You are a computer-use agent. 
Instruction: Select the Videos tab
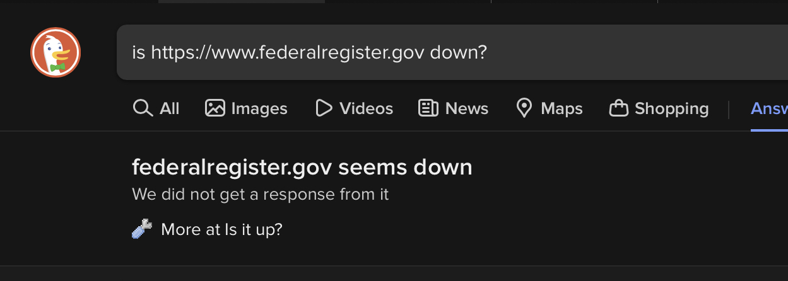366,108
